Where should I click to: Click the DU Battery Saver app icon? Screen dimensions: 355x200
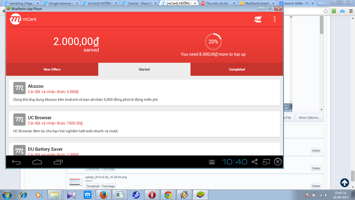tap(19, 150)
